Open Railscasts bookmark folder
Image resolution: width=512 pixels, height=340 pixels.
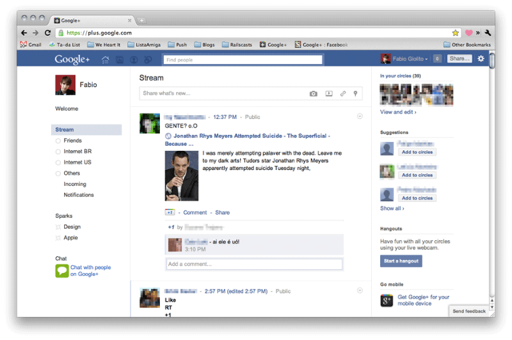click(237, 45)
